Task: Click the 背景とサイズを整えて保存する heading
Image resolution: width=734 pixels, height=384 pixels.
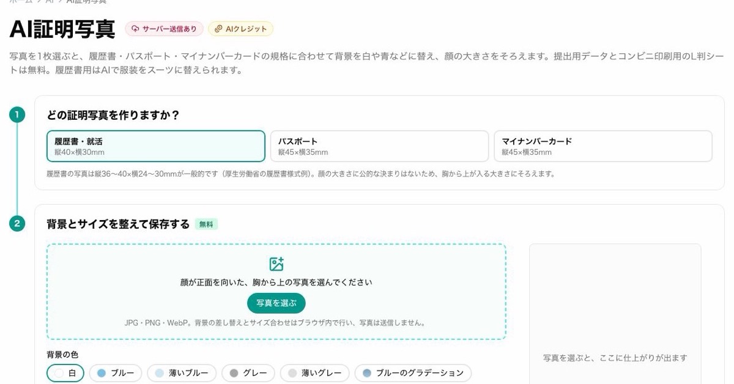Action: pyautogui.click(x=118, y=224)
